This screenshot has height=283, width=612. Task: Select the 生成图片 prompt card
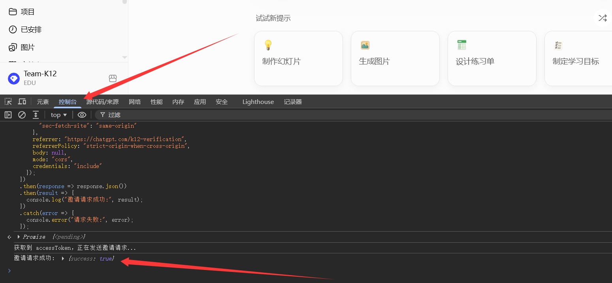(x=395, y=58)
